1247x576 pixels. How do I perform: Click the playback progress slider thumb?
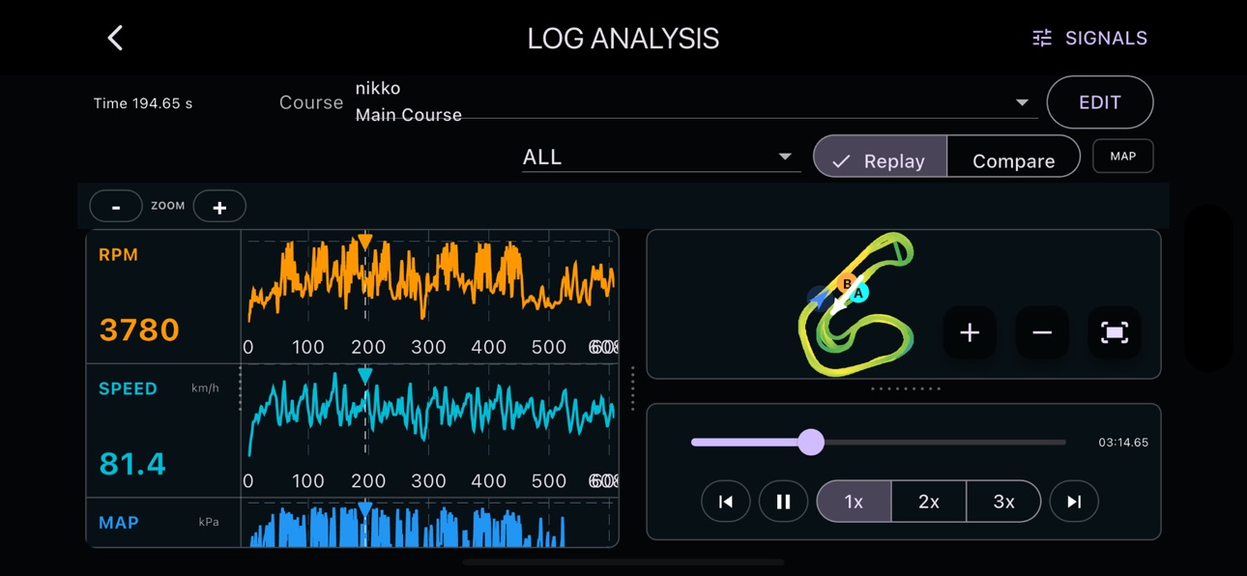point(811,442)
